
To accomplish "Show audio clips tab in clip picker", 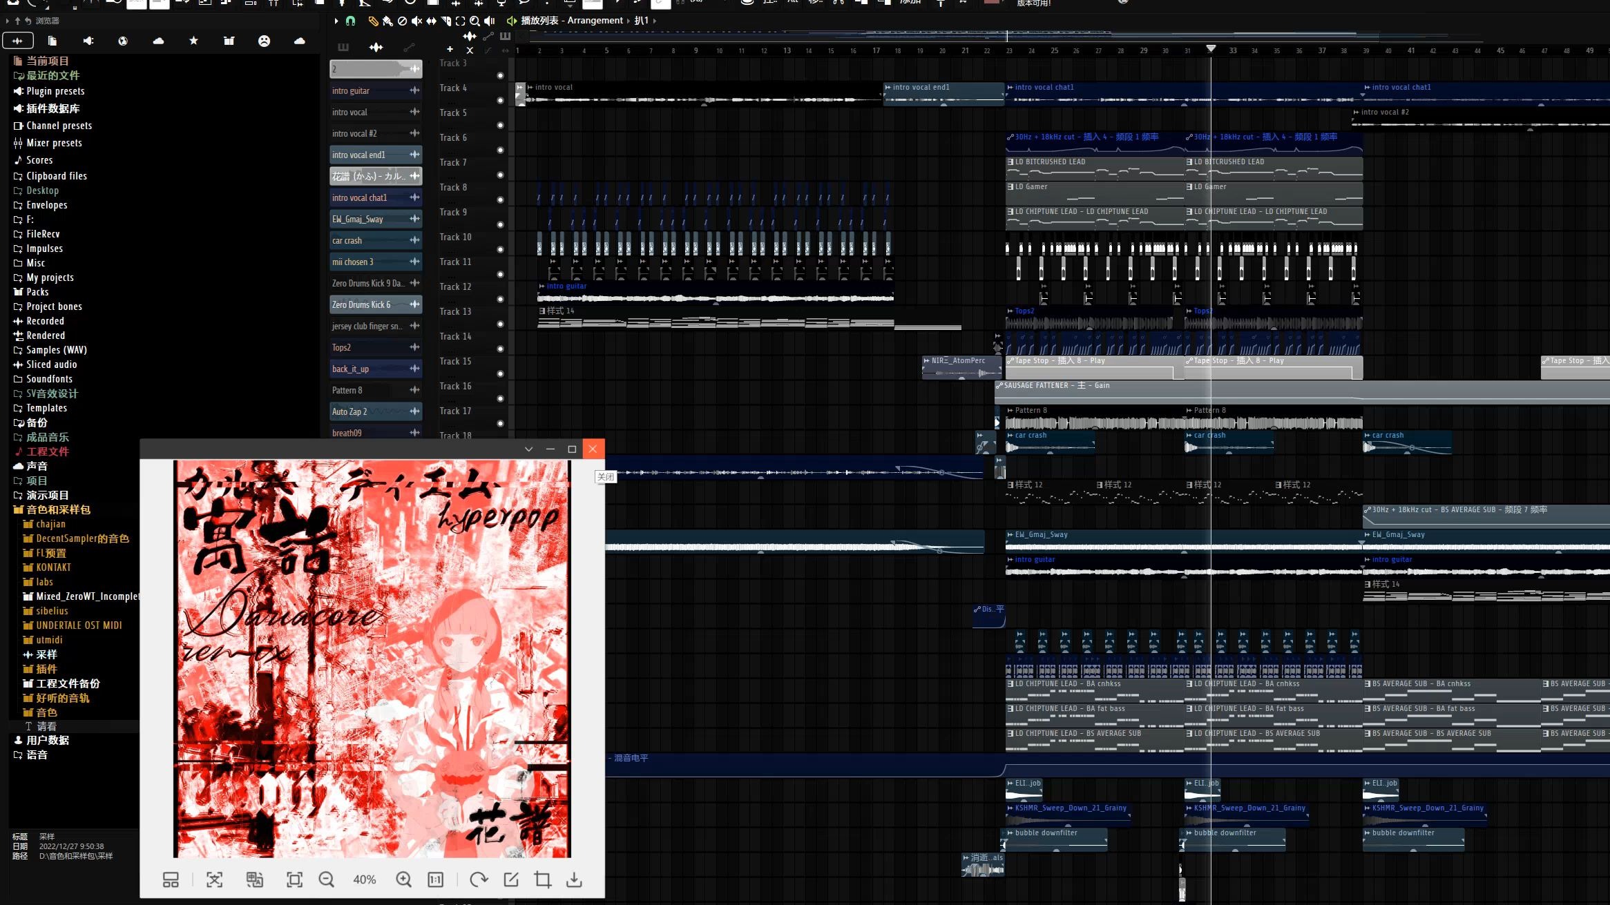I will [x=376, y=47].
